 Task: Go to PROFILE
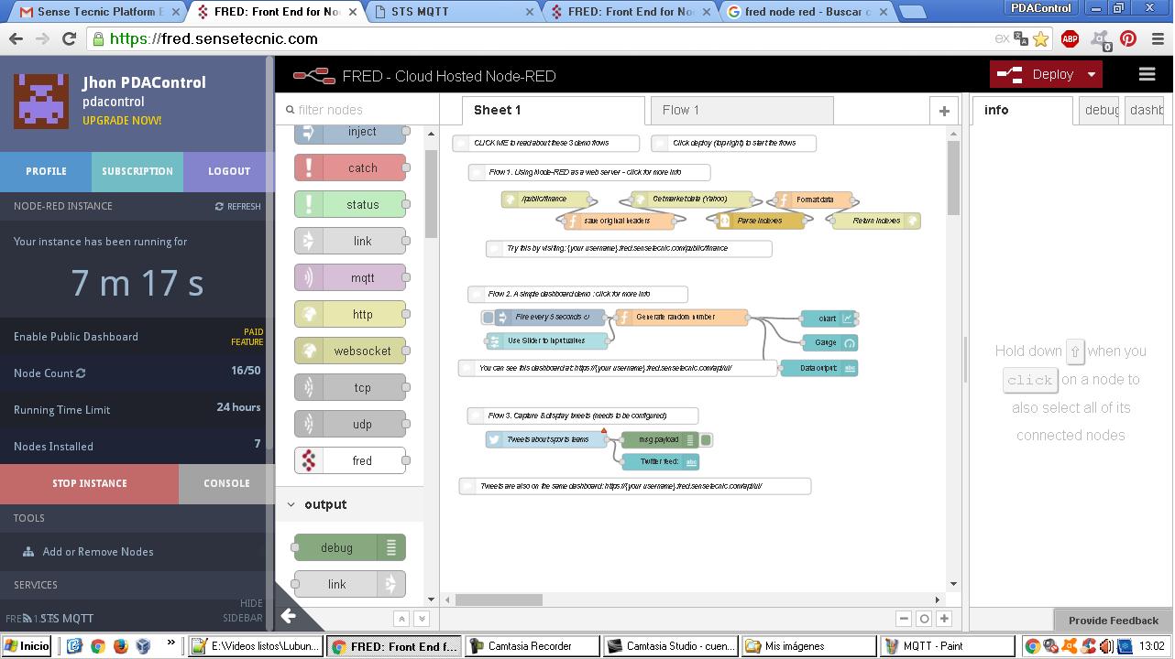click(x=46, y=171)
